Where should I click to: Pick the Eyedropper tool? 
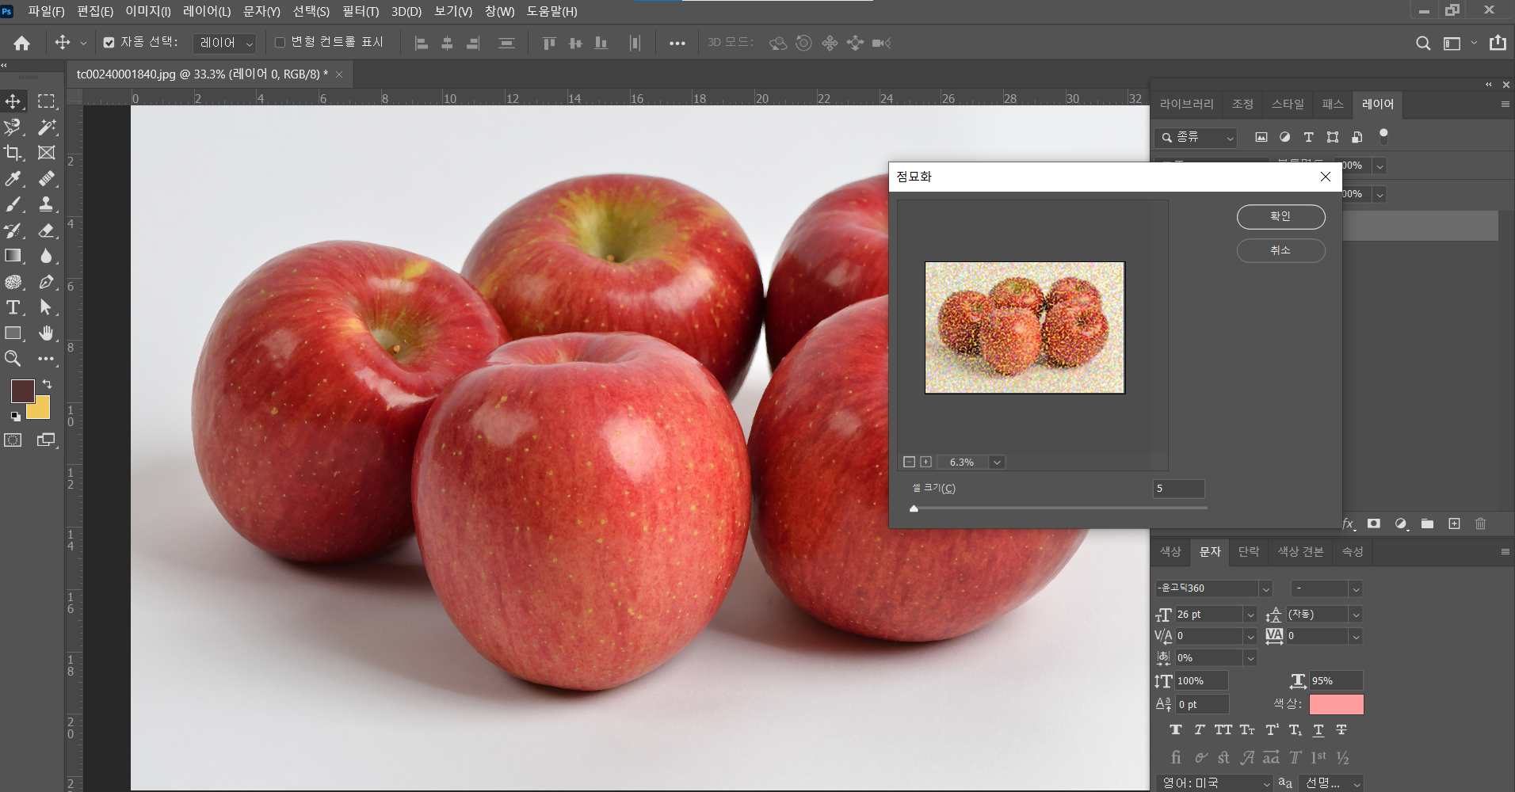click(x=13, y=179)
